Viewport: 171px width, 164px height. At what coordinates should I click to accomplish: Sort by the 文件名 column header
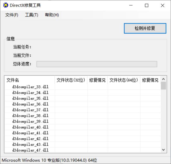(x=29, y=80)
